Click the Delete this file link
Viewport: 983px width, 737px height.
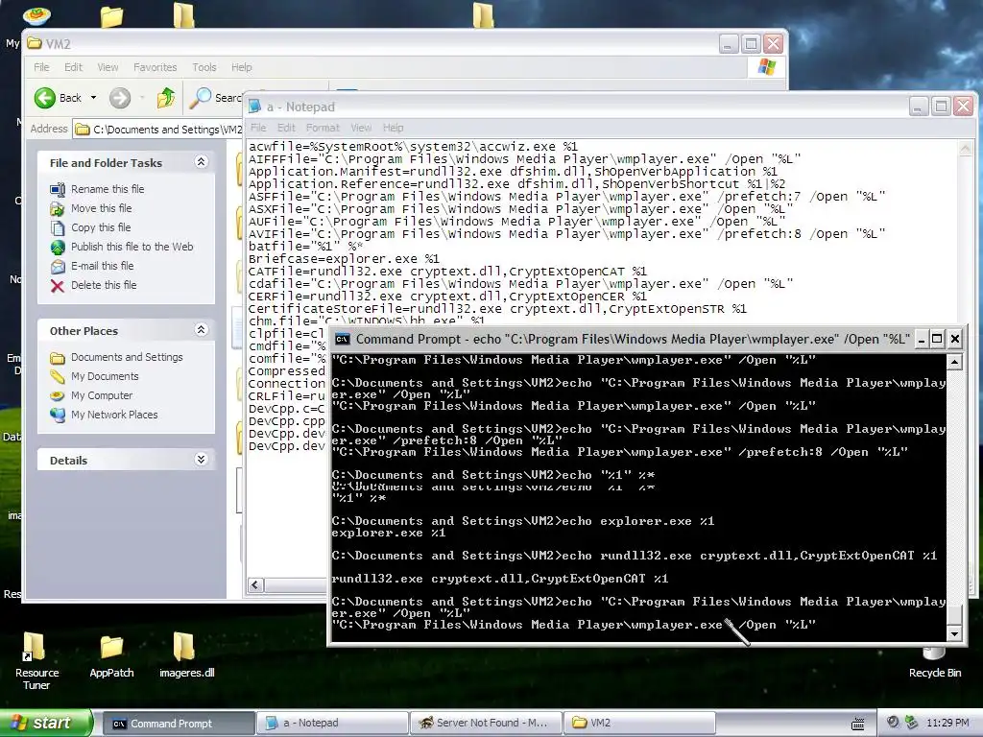click(104, 285)
